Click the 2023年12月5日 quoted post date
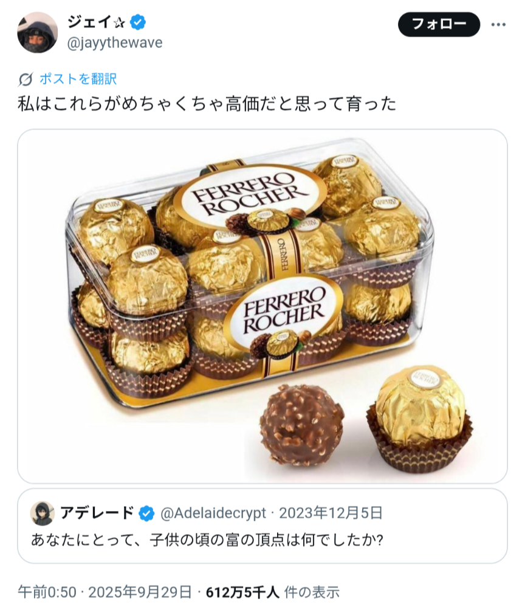 [x=331, y=513]
